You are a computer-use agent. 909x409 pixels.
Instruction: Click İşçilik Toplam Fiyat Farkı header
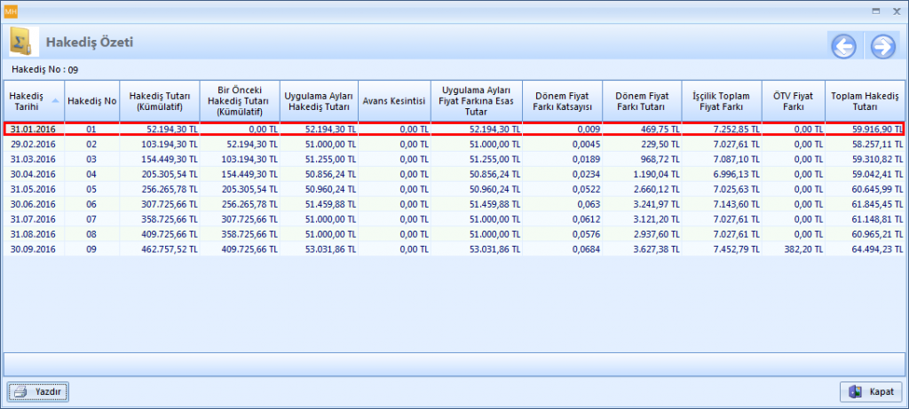point(722,101)
